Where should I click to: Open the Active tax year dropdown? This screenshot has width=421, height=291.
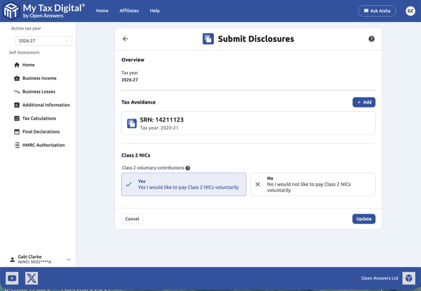click(x=44, y=41)
